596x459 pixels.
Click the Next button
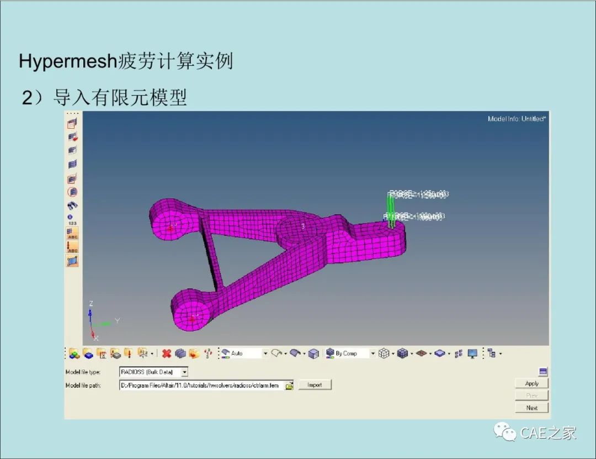pyautogui.click(x=532, y=408)
